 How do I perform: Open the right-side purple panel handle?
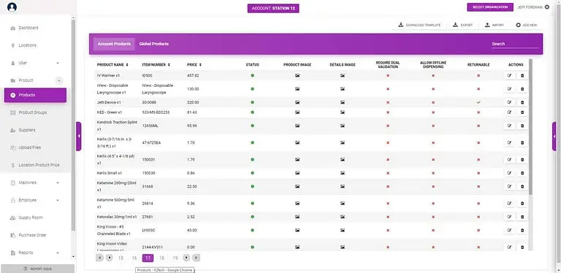coord(554,136)
